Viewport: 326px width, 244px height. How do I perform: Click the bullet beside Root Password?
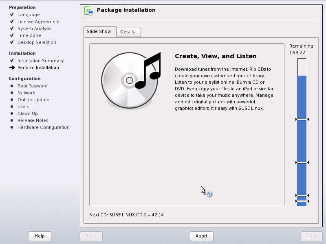tap(12, 86)
